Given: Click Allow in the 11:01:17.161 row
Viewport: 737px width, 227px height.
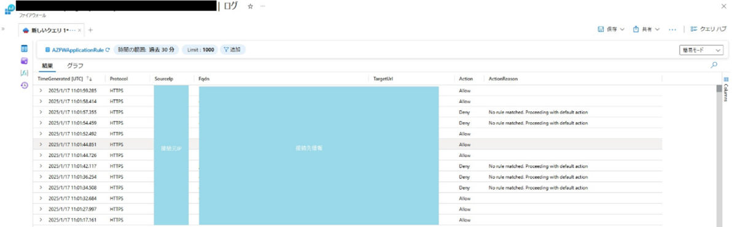Looking at the screenshot, I should click(464, 220).
